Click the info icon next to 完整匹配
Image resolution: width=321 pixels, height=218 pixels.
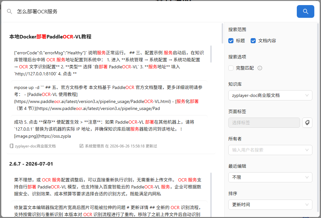[260, 68]
